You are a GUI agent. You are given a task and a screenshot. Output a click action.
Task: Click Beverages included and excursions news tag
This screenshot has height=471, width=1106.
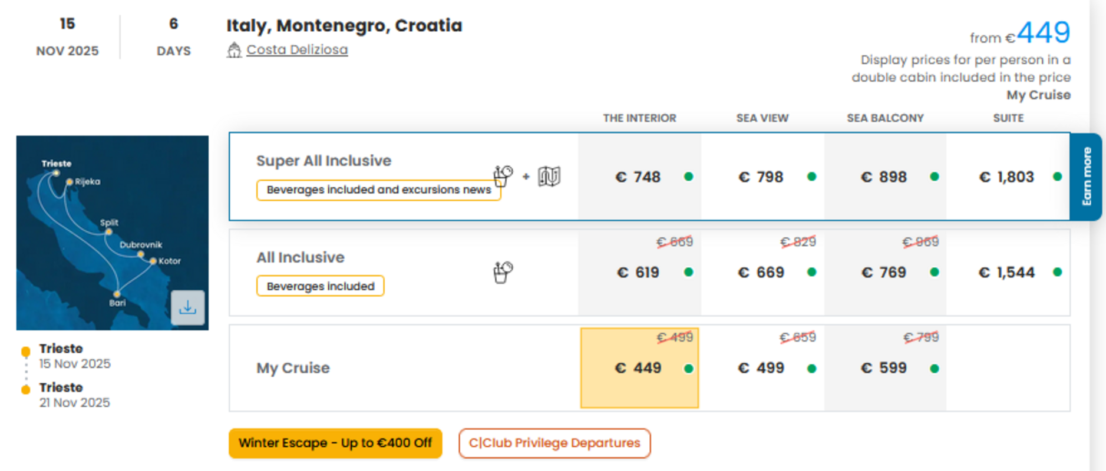(378, 190)
